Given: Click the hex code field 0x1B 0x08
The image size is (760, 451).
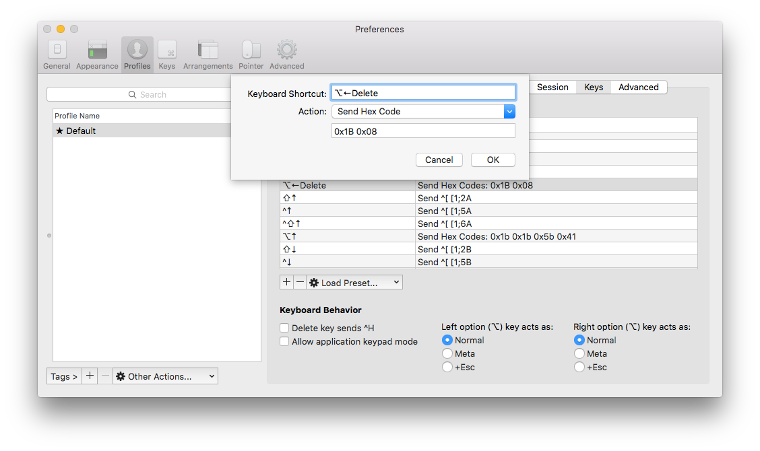Looking at the screenshot, I should tap(423, 131).
